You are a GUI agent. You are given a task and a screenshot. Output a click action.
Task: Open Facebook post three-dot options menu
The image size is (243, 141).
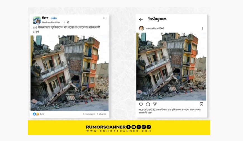(x=105, y=18)
